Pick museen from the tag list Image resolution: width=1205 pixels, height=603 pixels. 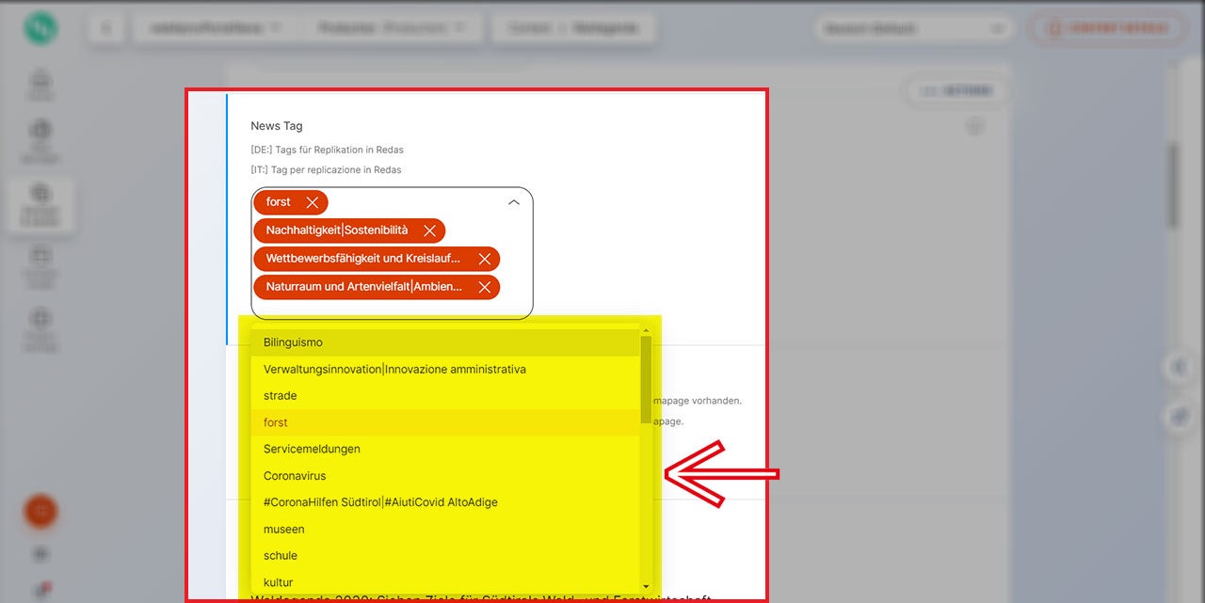pos(283,529)
